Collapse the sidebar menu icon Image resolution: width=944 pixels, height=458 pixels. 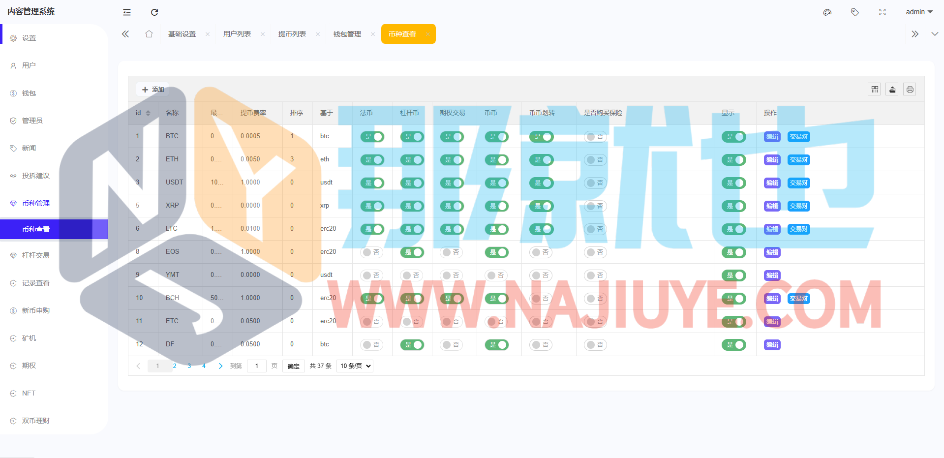pos(127,12)
